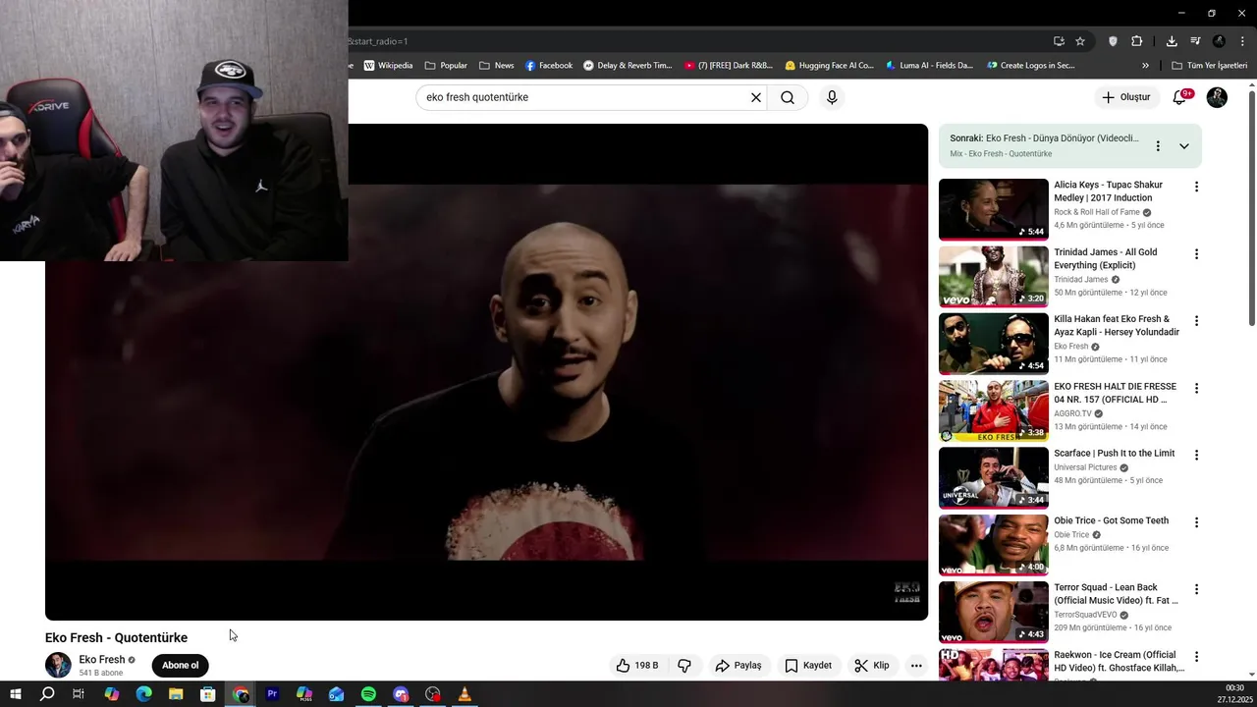
Task: Open the Popular bookmarks folder
Action: (446, 66)
